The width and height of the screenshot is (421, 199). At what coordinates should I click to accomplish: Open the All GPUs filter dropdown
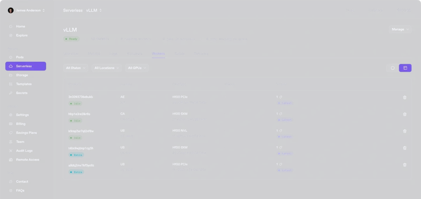[137, 68]
